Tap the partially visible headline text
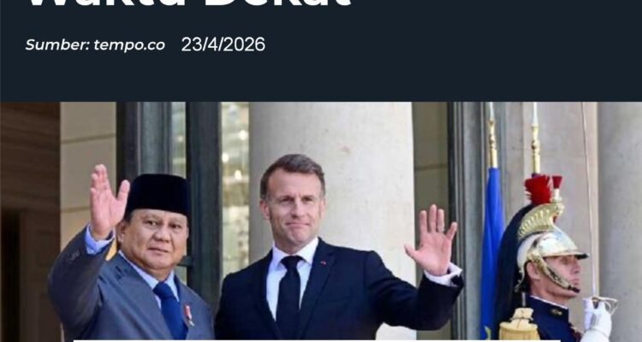 coord(189,3)
